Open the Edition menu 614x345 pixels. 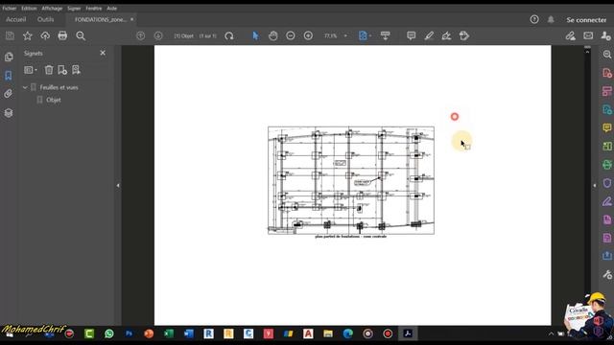(x=29, y=9)
